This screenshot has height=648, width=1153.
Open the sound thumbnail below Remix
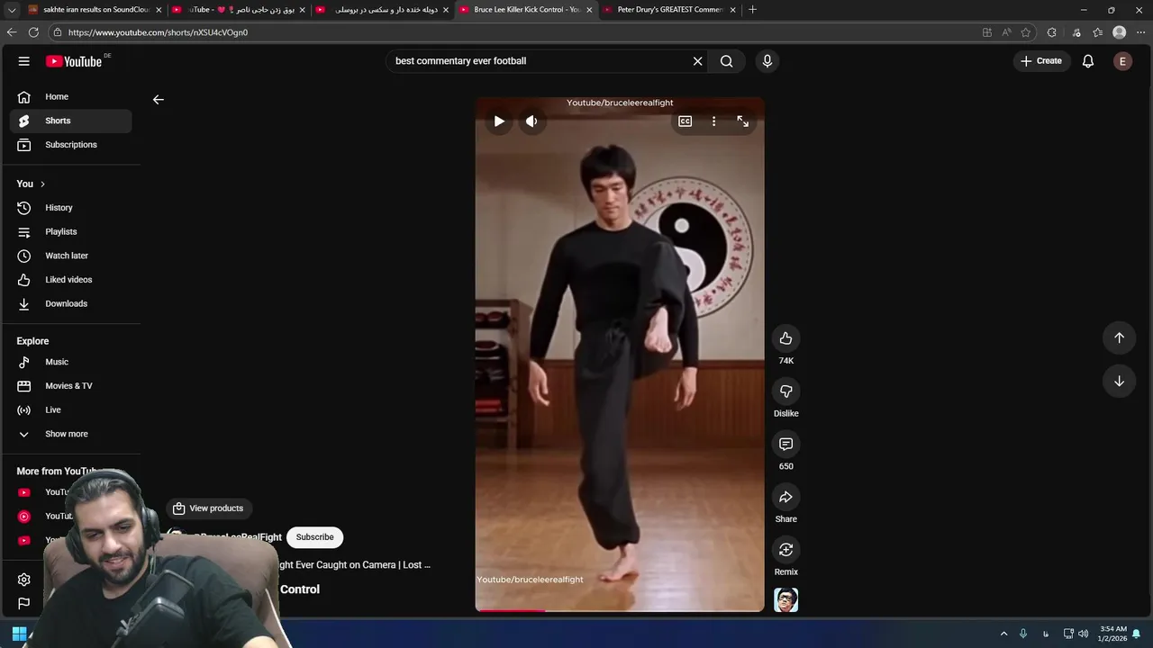[786, 600]
